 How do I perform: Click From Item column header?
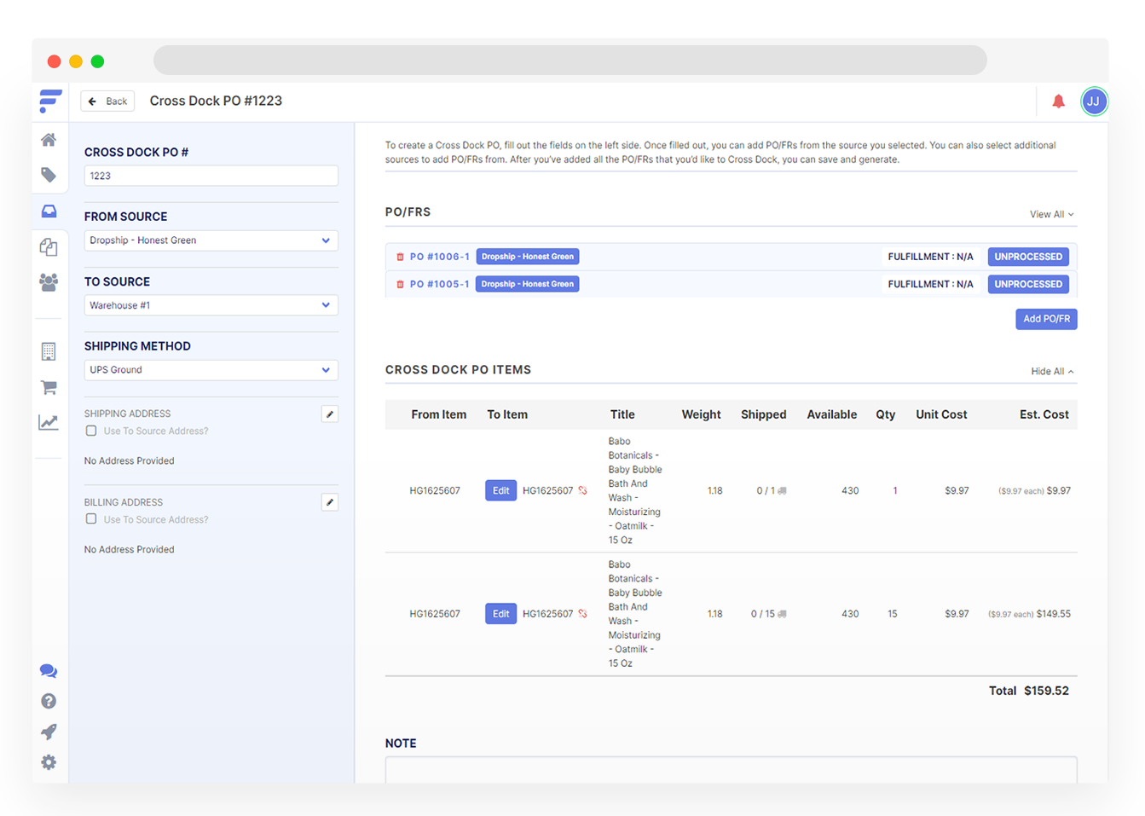point(438,414)
